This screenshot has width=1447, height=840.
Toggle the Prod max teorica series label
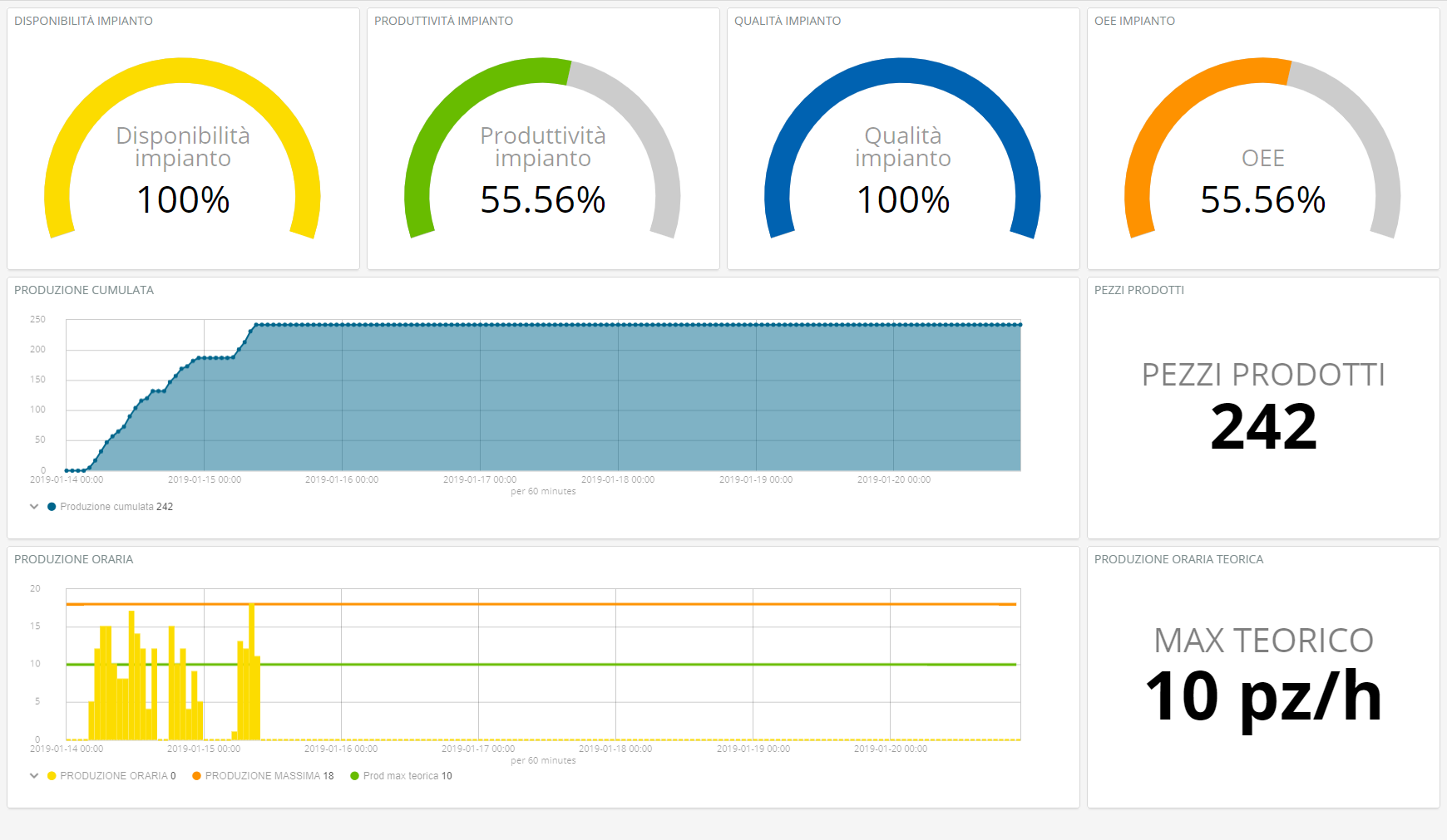click(401, 776)
